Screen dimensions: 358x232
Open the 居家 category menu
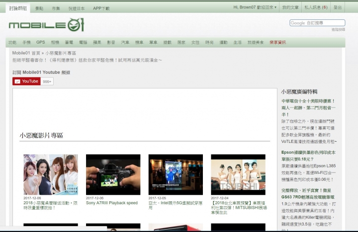click(x=181, y=42)
